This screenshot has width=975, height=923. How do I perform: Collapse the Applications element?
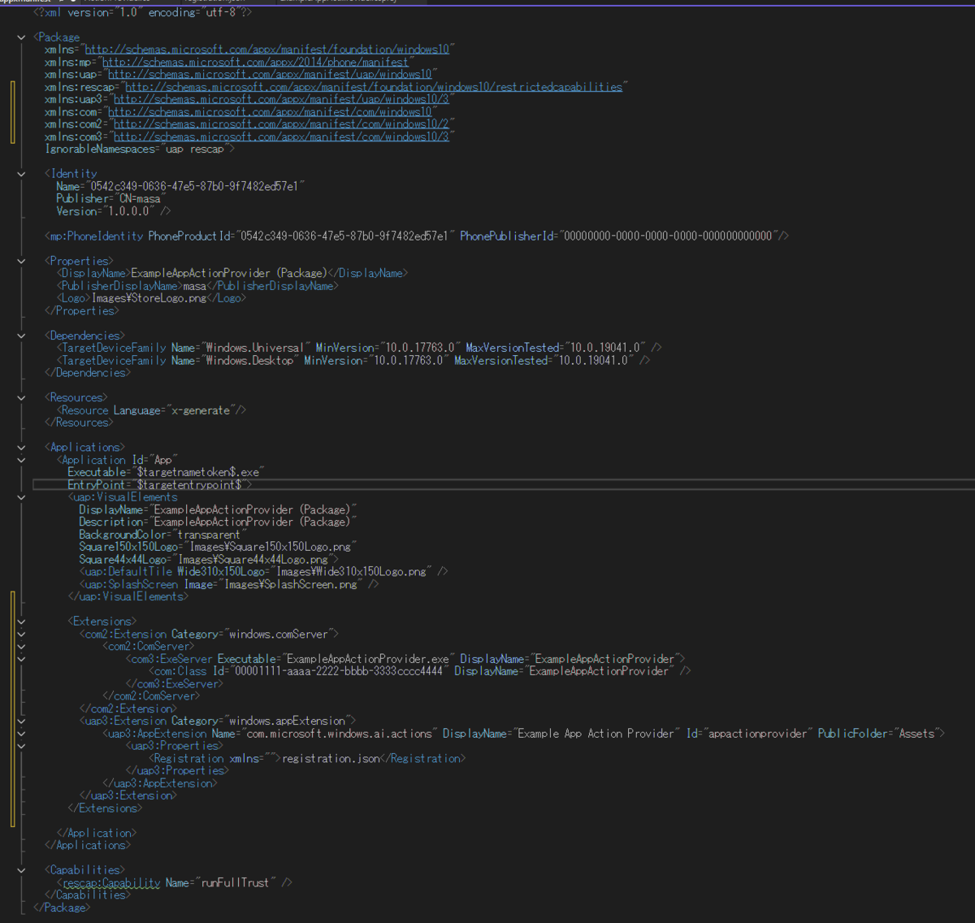pos(21,446)
